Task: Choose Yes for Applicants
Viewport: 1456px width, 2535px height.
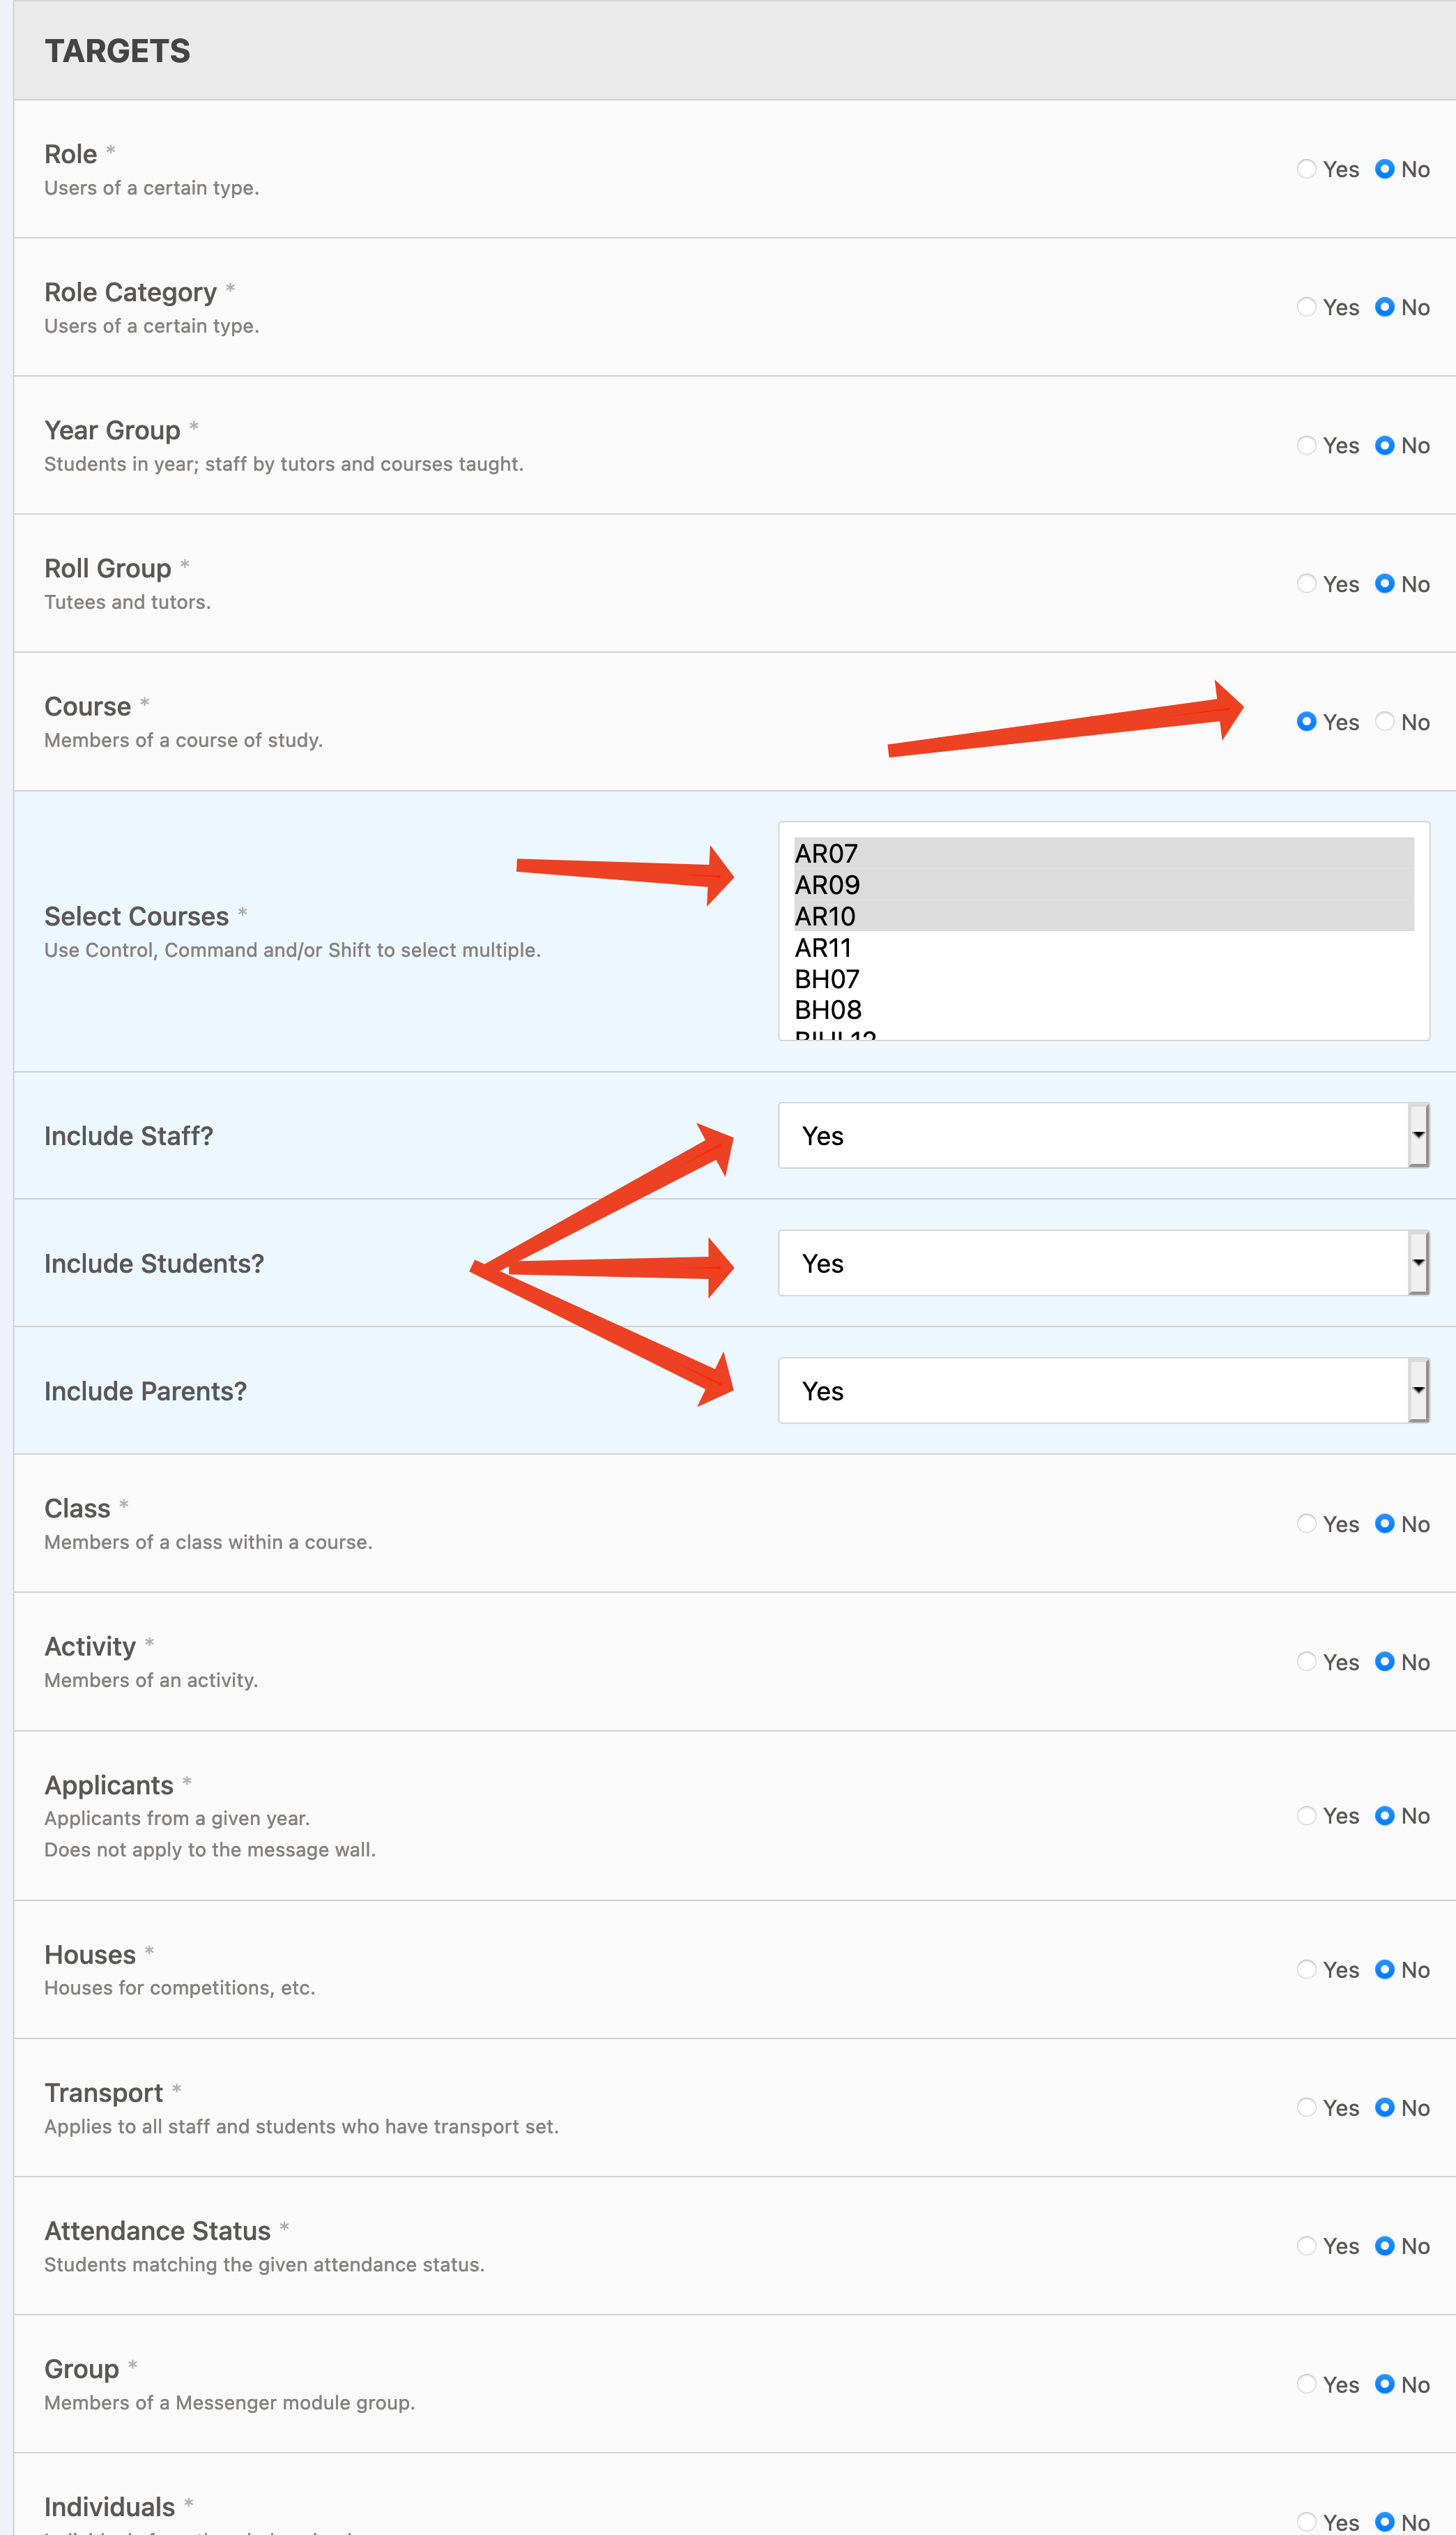Action: point(1306,1816)
